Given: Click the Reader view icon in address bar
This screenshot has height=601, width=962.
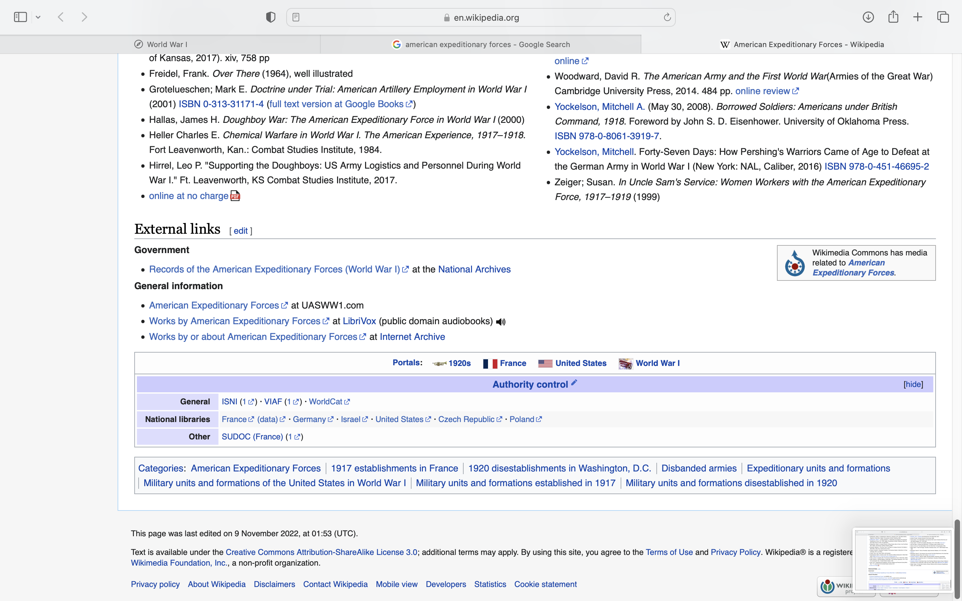Looking at the screenshot, I should pos(296,17).
